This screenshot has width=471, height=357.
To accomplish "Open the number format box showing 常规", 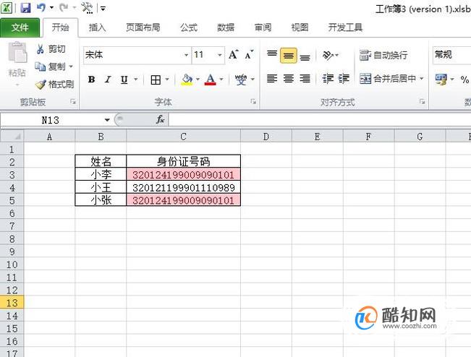I will click(x=451, y=55).
